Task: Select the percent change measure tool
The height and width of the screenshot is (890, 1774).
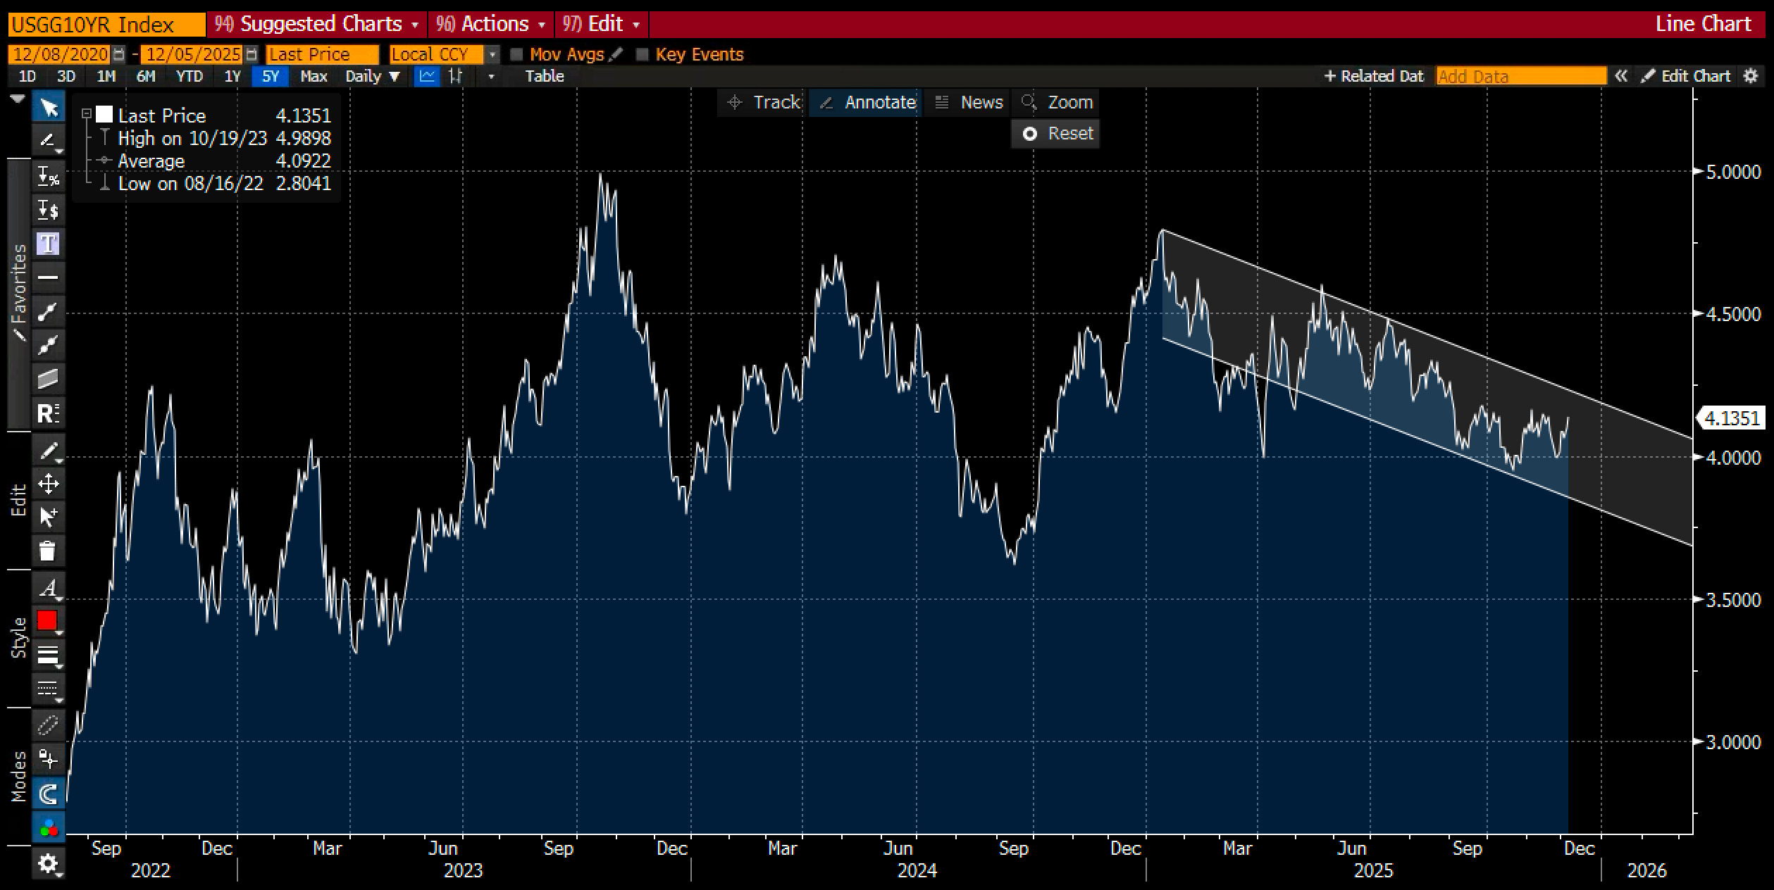Action: click(x=48, y=176)
